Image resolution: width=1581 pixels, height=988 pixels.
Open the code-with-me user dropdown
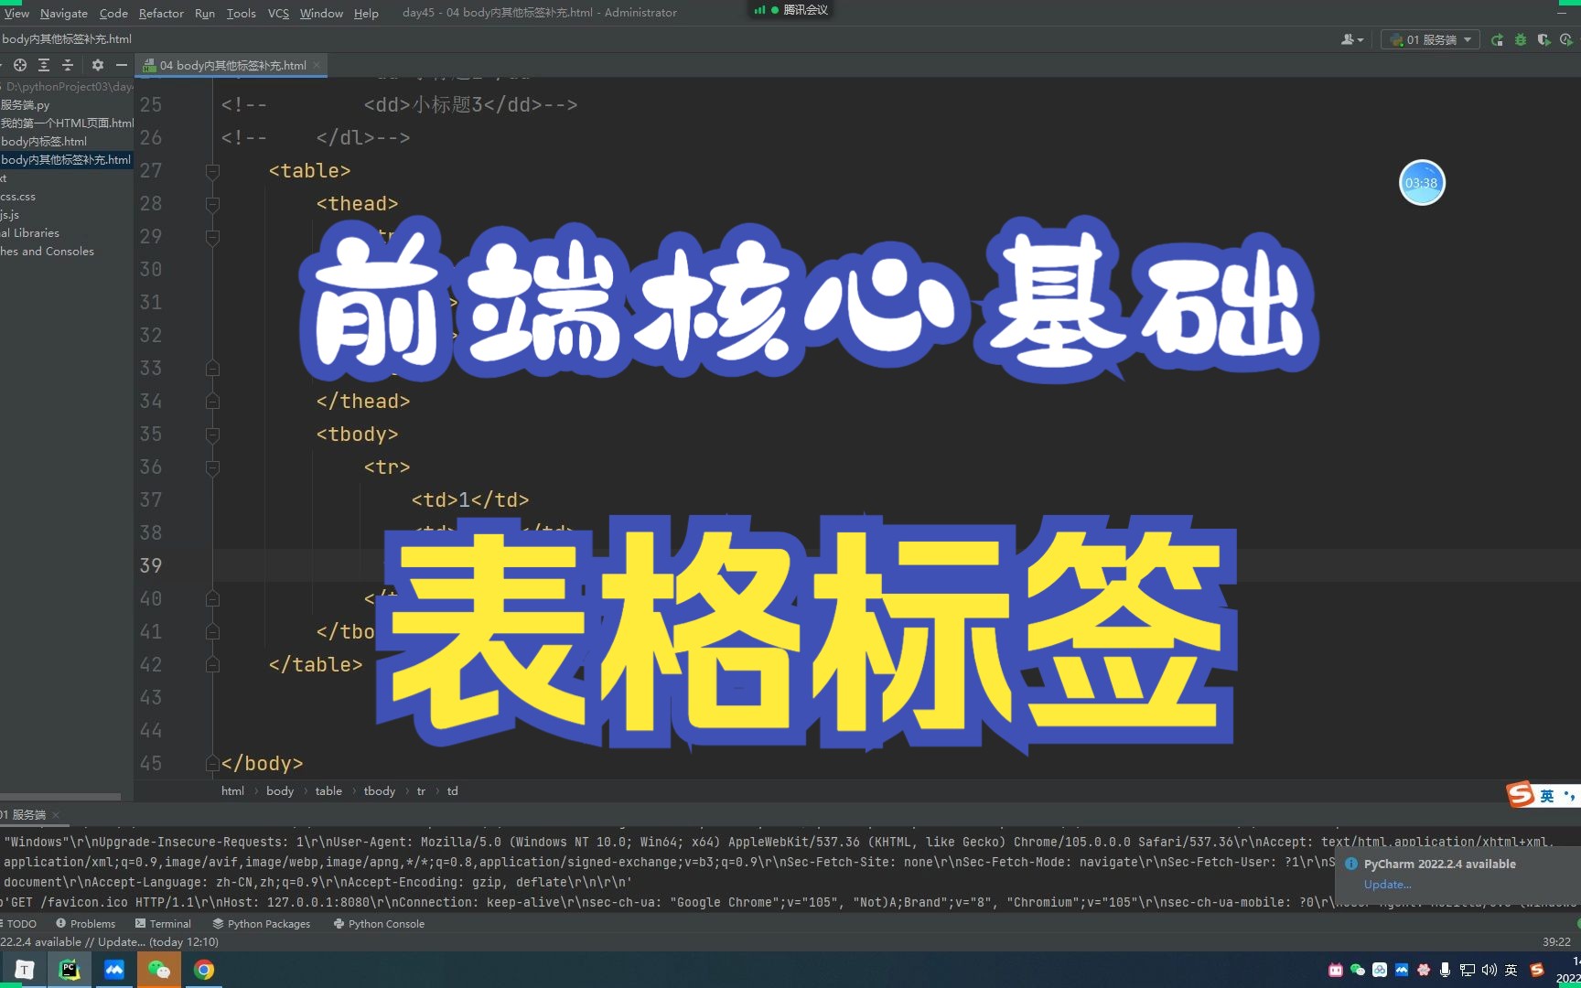[x=1351, y=39]
